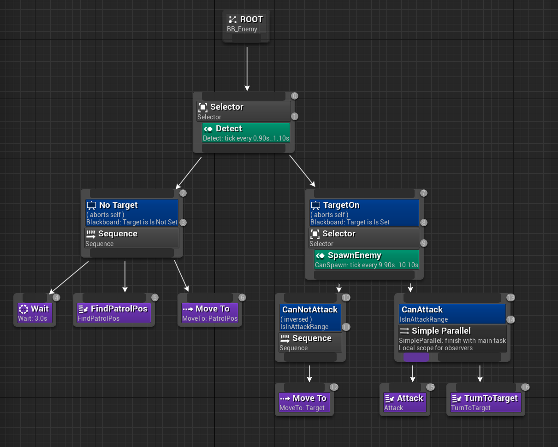The height and width of the screenshot is (447, 558).
Task: Click the CanNotAttack node bottom output pin
Action: (310, 357)
